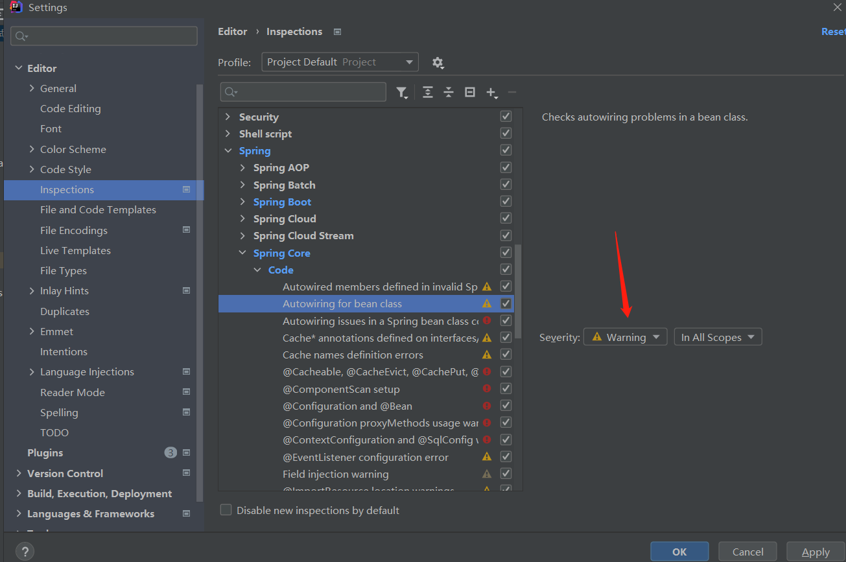Screen dimensions: 846x562
Task: Collapse all inspection groups icon
Action: point(449,93)
